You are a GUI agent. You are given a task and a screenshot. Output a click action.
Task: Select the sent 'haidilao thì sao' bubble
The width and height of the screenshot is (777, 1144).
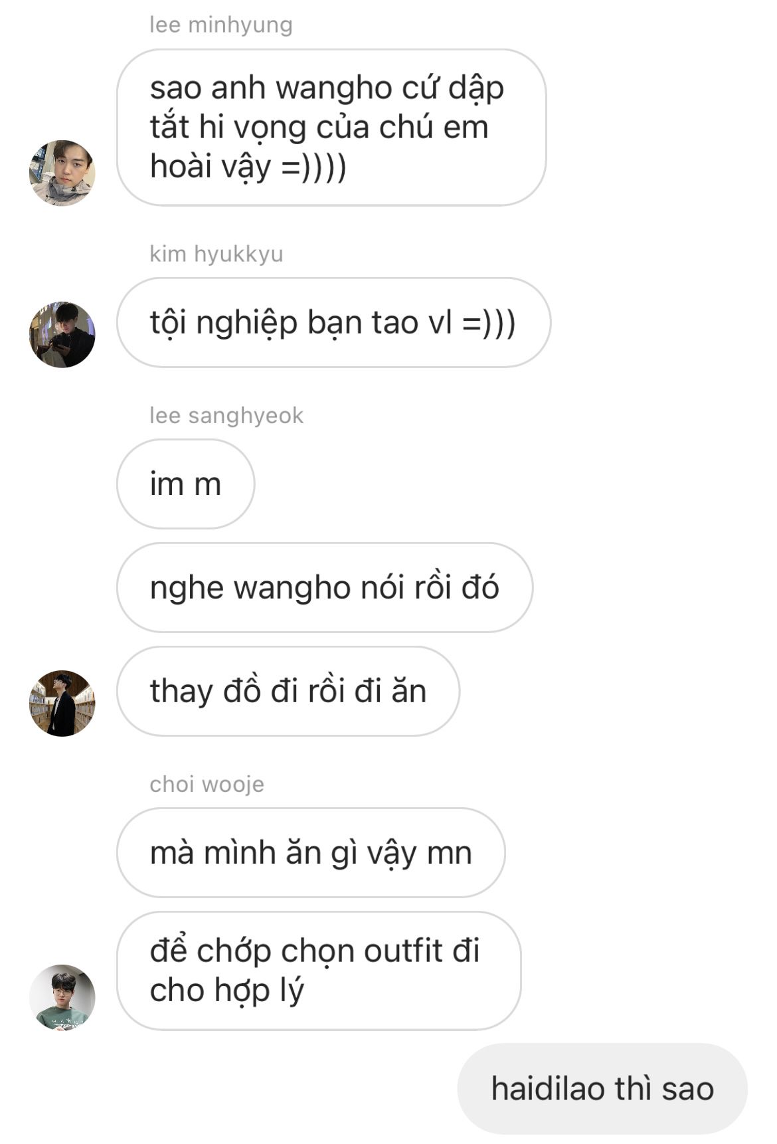click(602, 1088)
